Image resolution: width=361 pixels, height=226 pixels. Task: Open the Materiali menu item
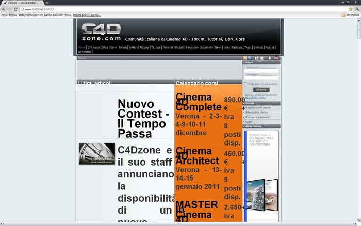pyautogui.click(x=168, y=47)
